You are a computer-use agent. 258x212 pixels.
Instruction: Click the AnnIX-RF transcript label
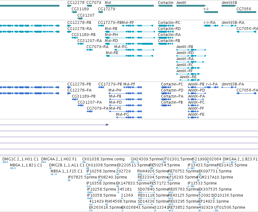(185, 71)
